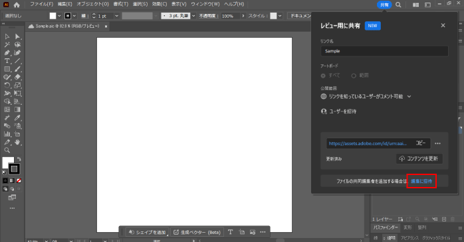Screen dimensions: 464x242
Task: Select the Curvature tool
Action: pyautogui.click(x=17, y=53)
